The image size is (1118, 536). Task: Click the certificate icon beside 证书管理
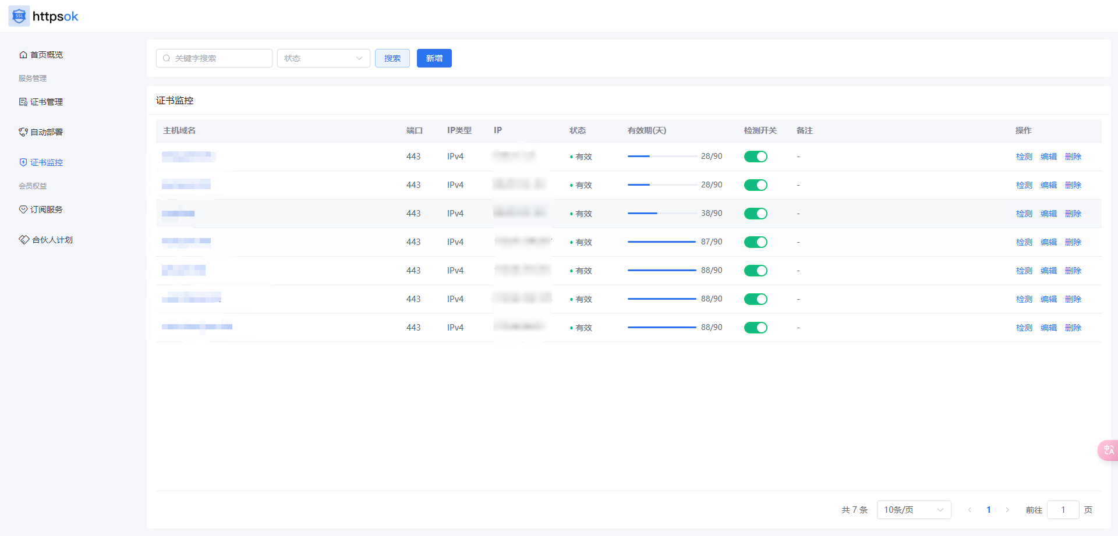(23, 102)
